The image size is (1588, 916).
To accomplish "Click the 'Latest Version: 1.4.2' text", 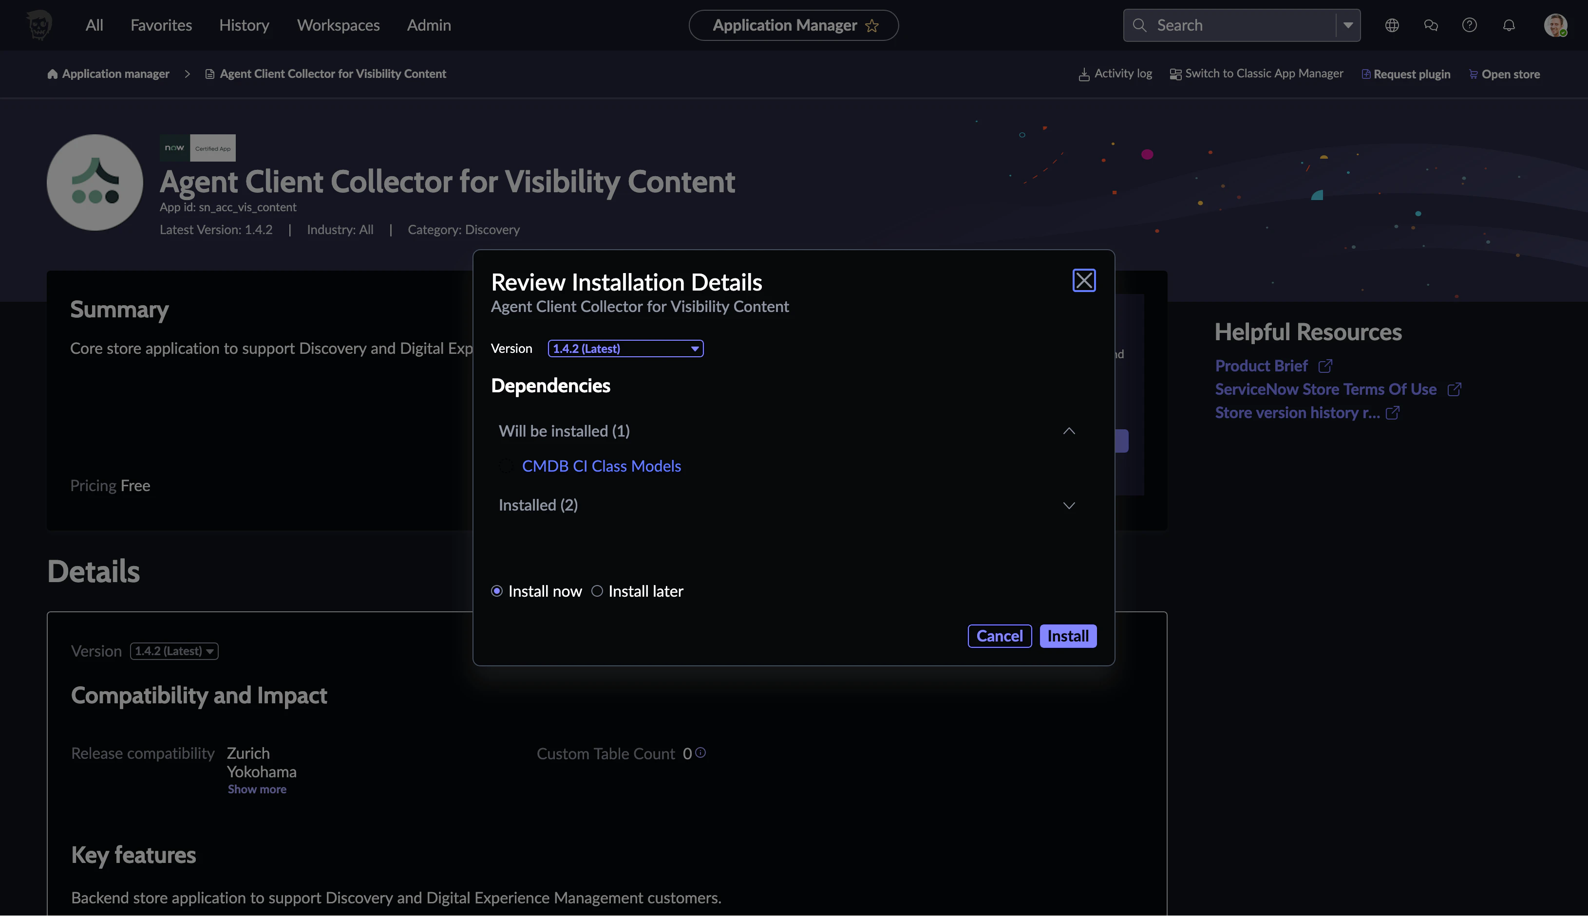I will click(x=216, y=230).
